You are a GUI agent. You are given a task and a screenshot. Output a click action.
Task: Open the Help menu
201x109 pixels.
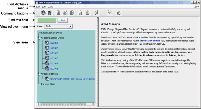[197, 7]
